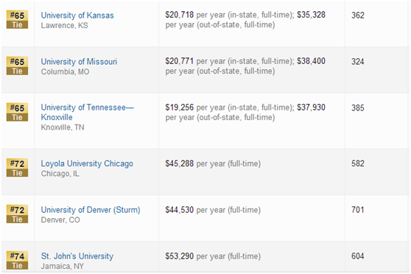
Task: Click St. John's tuition $53,290
Action: click(179, 256)
